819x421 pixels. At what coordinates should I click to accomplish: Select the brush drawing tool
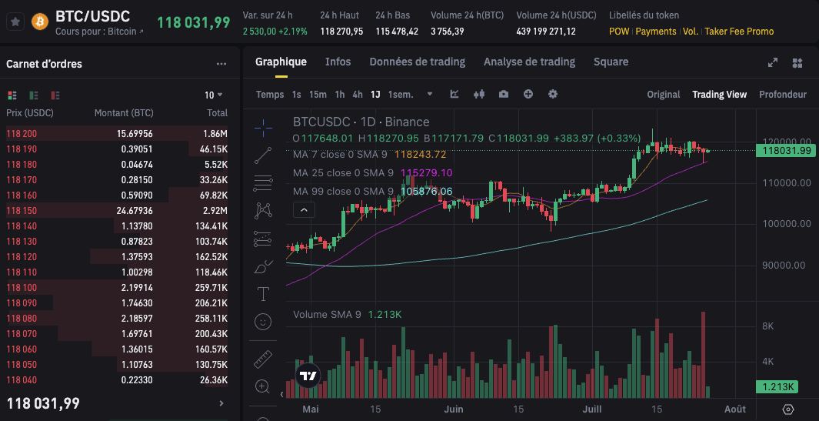click(x=263, y=267)
